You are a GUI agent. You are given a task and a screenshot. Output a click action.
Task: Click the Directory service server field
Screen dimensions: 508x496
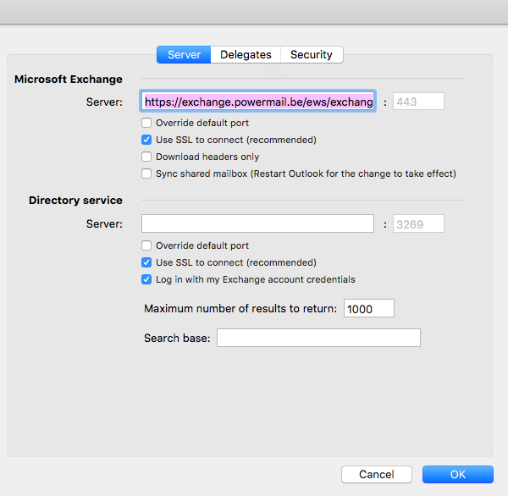[x=258, y=223]
